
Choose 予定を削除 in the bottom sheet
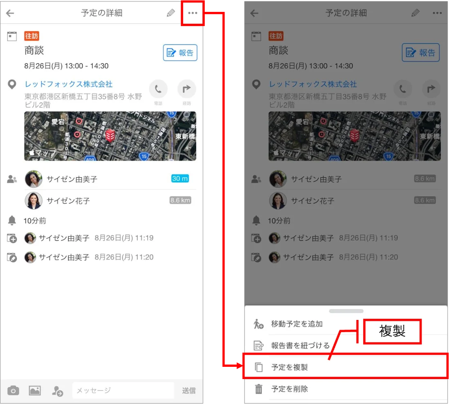pyautogui.click(x=346, y=389)
